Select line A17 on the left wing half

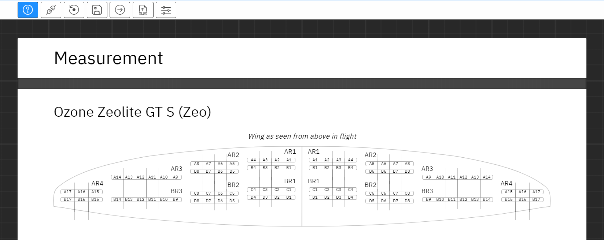(68, 192)
